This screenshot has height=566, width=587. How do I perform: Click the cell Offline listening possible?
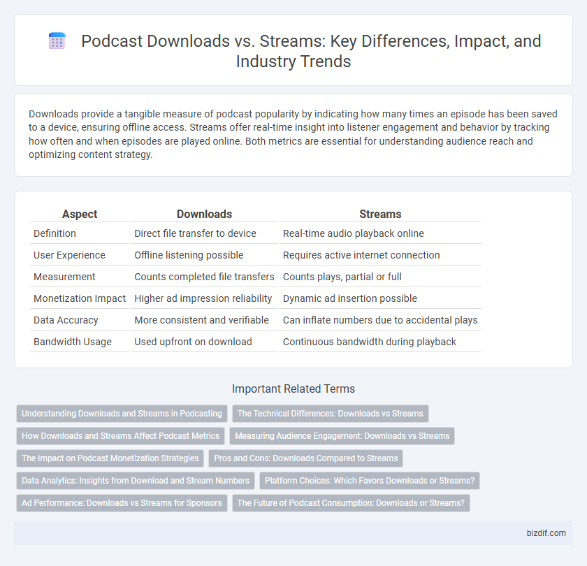(204, 255)
